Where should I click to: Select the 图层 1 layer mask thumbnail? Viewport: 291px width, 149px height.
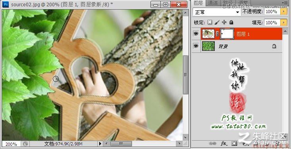pos(227,34)
